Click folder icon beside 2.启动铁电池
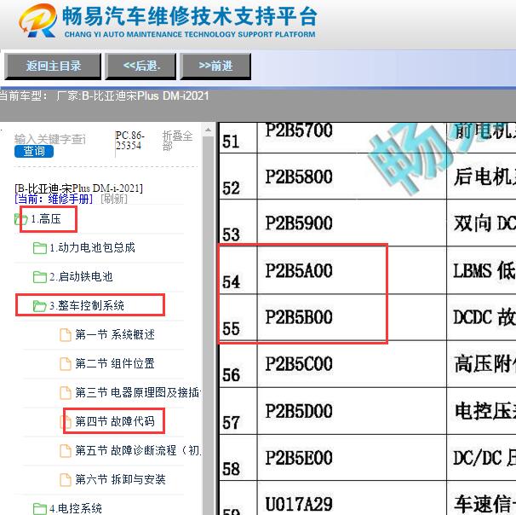This screenshot has height=515, width=516. (x=40, y=277)
